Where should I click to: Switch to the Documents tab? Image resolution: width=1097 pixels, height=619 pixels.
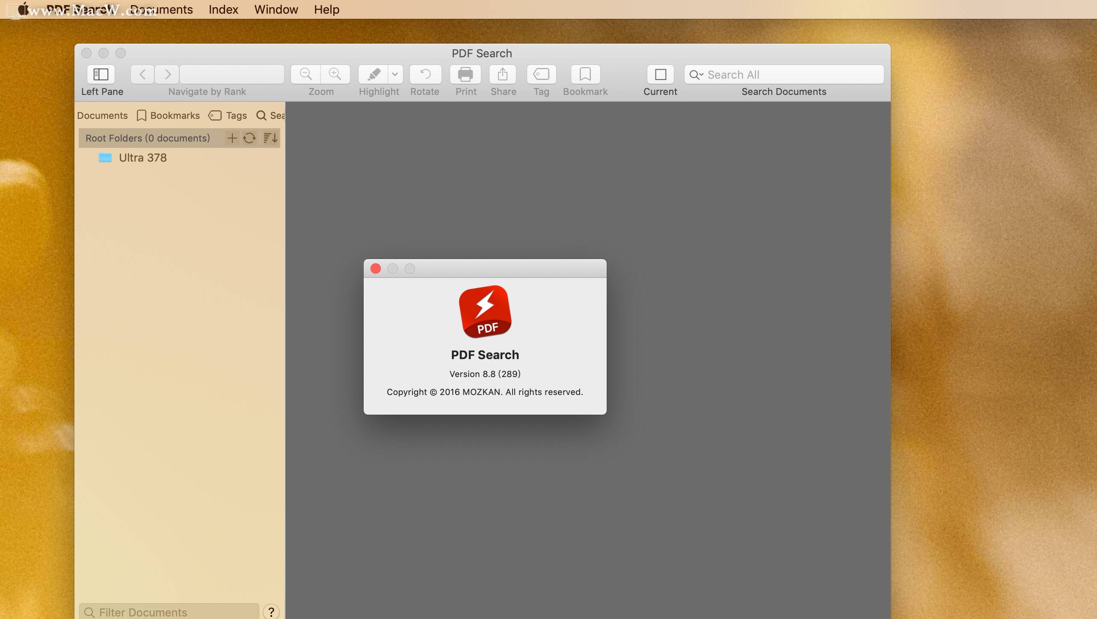pos(102,115)
